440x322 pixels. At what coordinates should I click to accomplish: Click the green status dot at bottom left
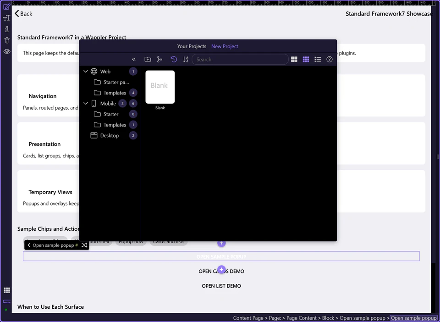[x=6, y=310]
